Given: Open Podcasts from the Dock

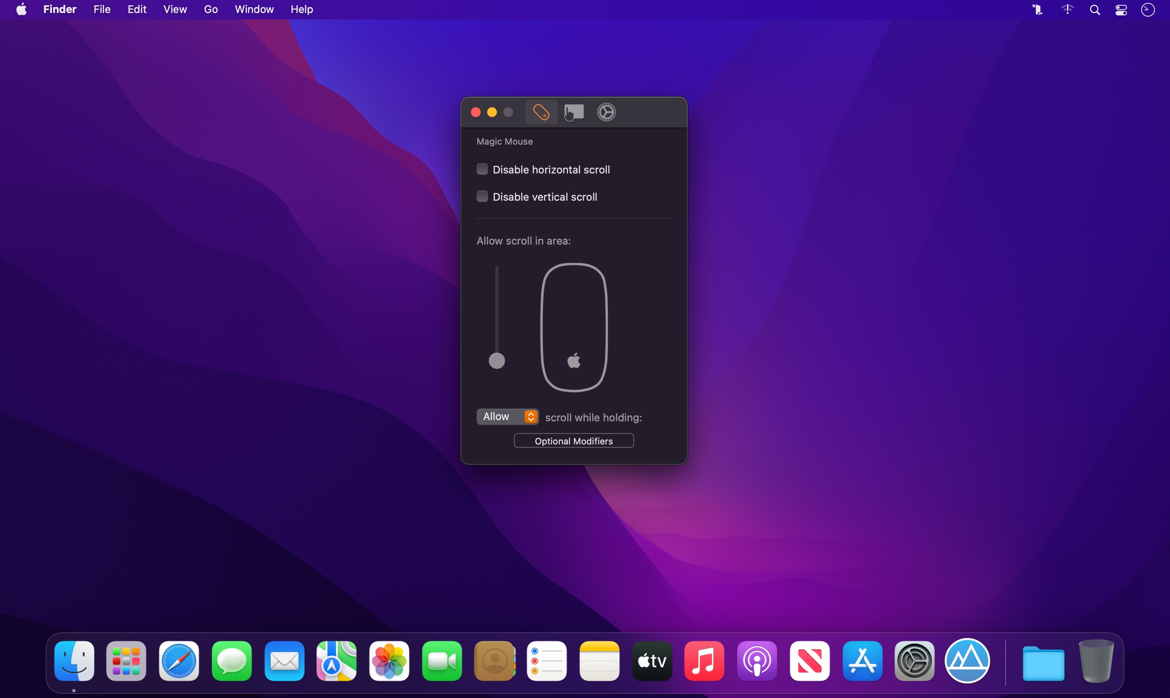Looking at the screenshot, I should point(757,661).
